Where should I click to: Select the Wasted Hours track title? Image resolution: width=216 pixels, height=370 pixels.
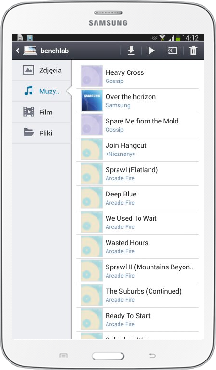pos(127,243)
